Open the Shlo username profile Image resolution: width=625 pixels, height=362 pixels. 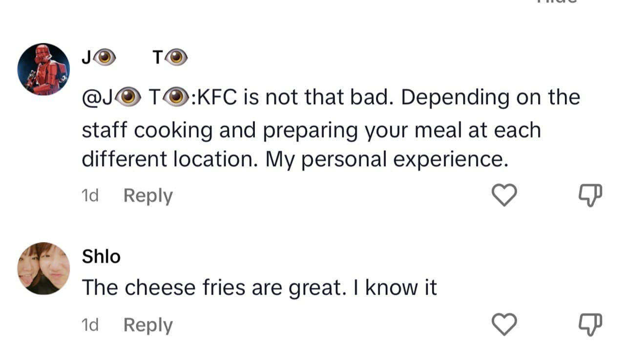tap(101, 256)
